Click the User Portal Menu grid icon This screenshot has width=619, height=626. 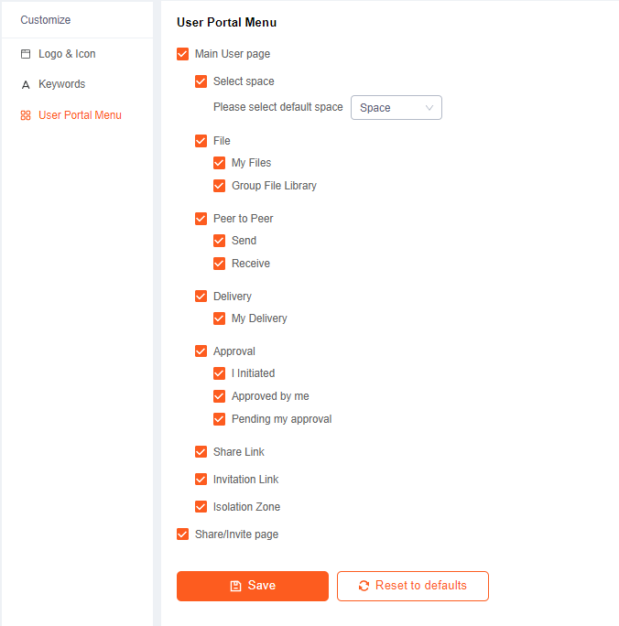coord(26,115)
